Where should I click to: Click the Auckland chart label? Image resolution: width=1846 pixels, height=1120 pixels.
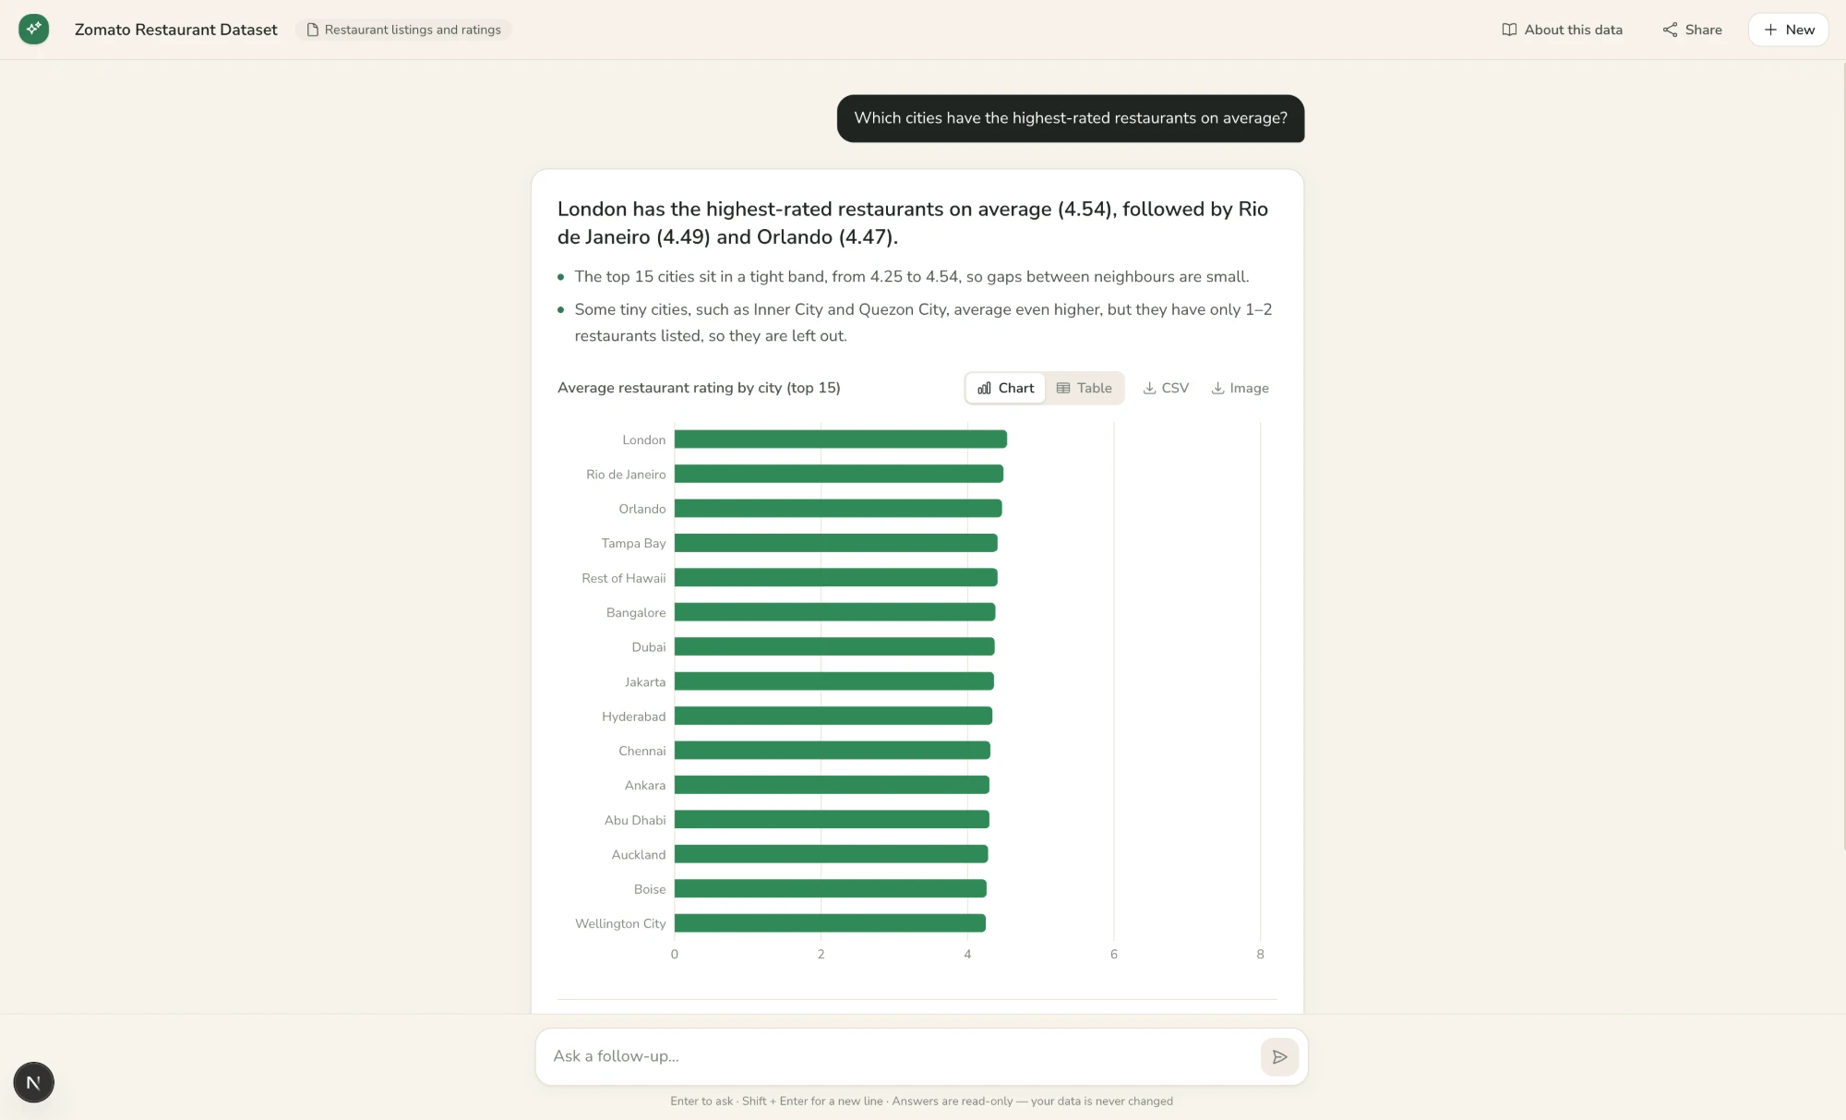639,855
